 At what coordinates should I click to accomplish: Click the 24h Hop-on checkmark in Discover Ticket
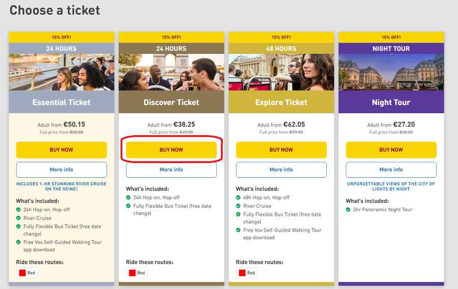click(129, 198)
